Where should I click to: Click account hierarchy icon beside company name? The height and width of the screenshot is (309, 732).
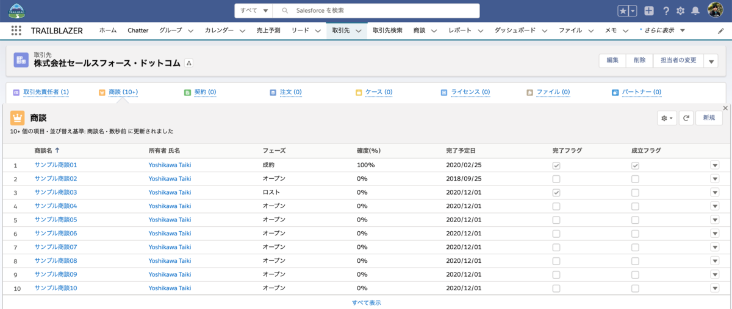pos(189,63)
